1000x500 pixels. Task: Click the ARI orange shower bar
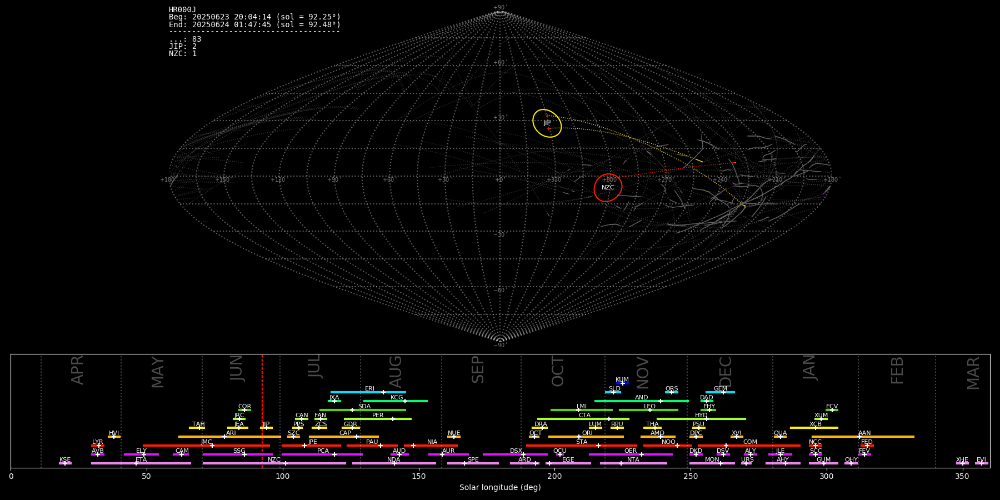[x=229, y=437]
